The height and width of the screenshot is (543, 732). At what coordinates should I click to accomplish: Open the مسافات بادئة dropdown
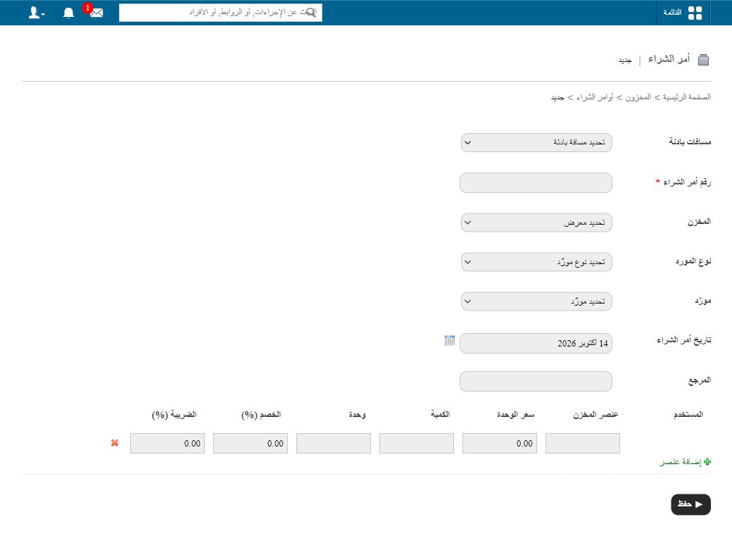click(536, 142)
